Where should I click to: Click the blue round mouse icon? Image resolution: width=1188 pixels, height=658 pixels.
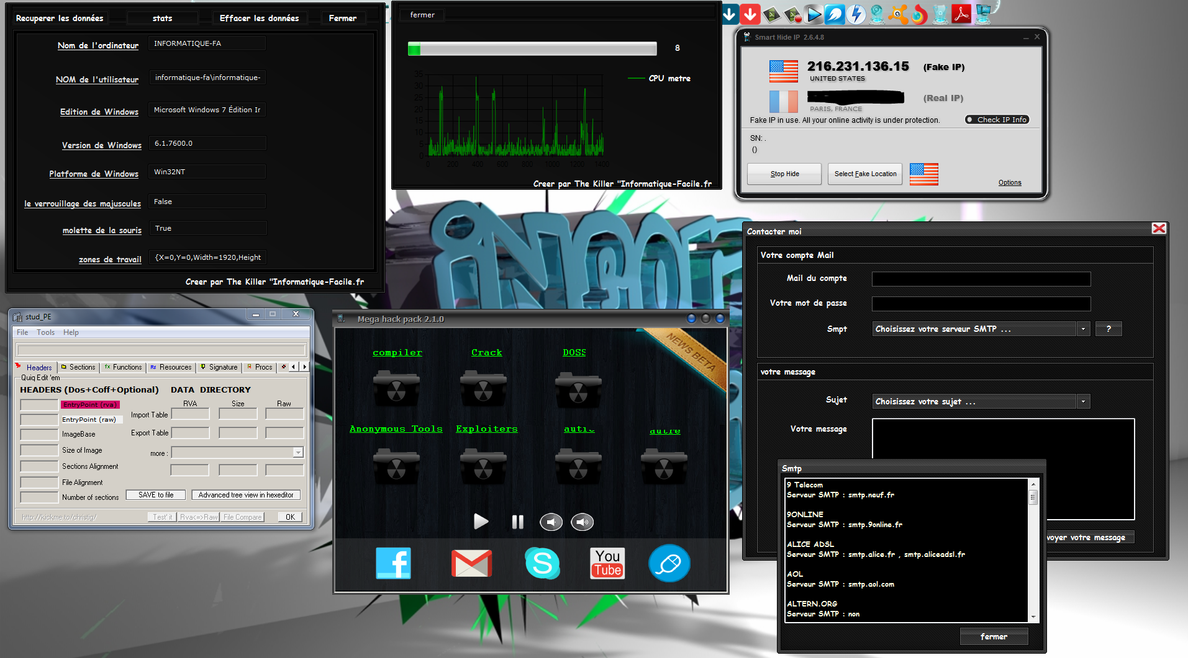pos(669,563)
